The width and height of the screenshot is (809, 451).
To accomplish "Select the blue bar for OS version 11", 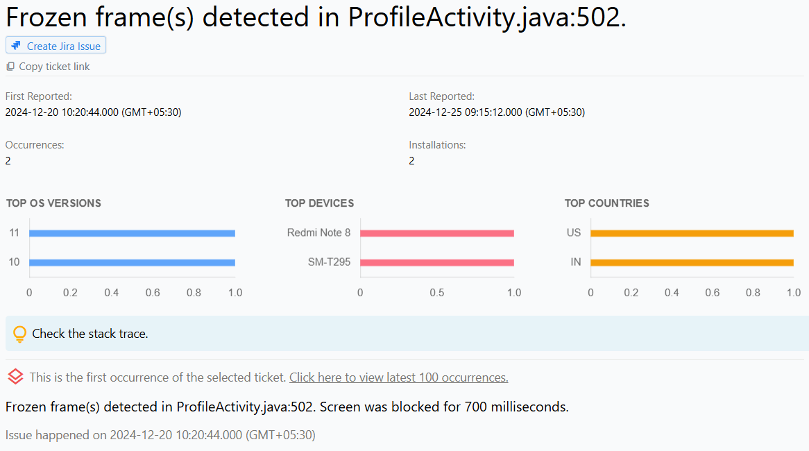I will pyautogui.click(x=132, y=233).
